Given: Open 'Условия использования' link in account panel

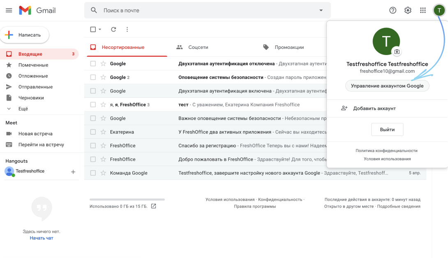Looking at the screenshot, I should tap(387, 159).
